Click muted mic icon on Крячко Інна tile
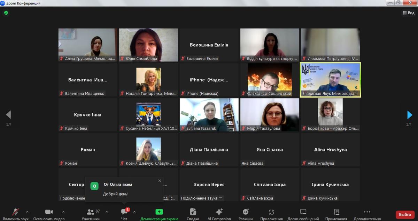Screen dimensions: 418x221 62,128
